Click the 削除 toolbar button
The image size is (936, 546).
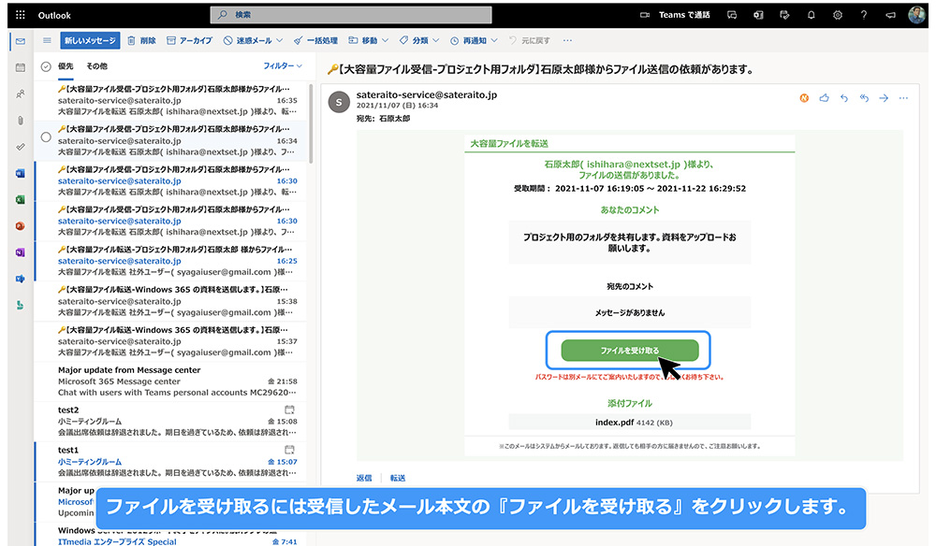pos(141,40)
